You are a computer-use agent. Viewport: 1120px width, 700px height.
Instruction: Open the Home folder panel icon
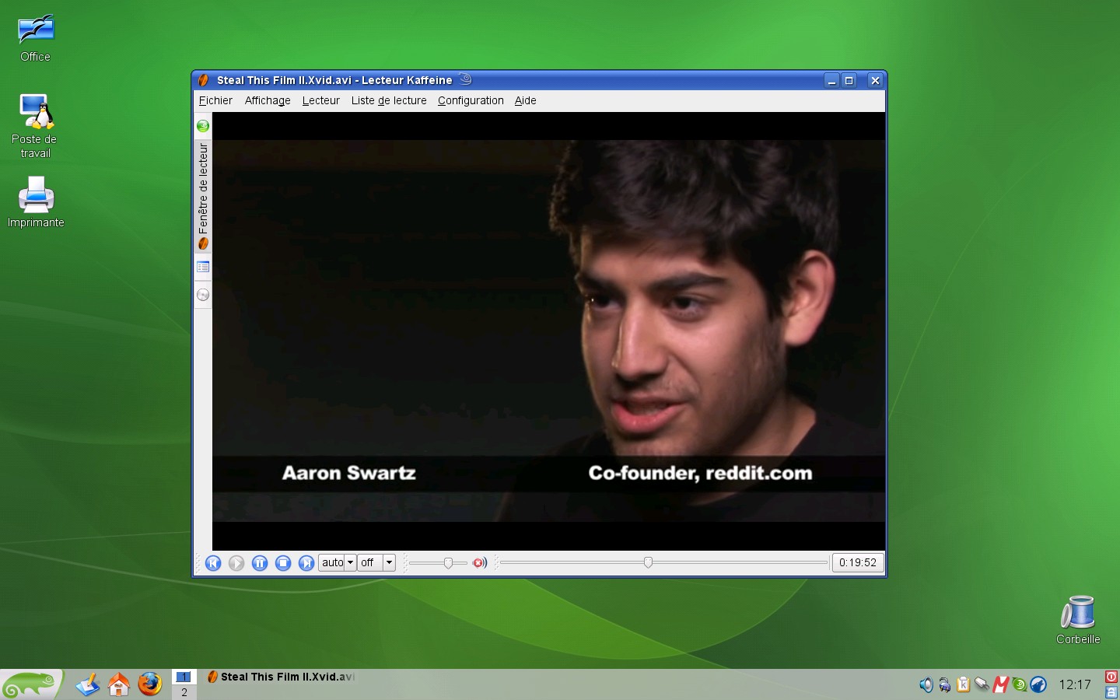(x=119, y=684)
